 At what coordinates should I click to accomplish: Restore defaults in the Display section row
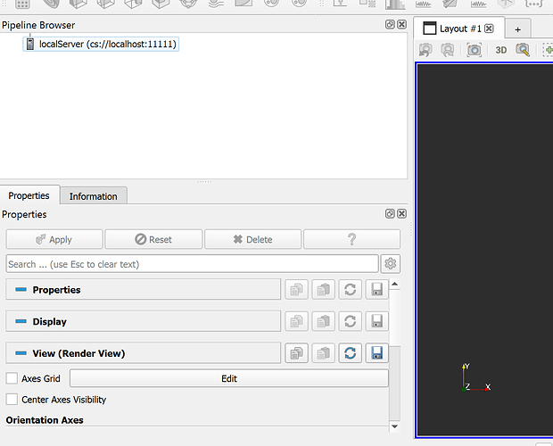pos(350,321)
